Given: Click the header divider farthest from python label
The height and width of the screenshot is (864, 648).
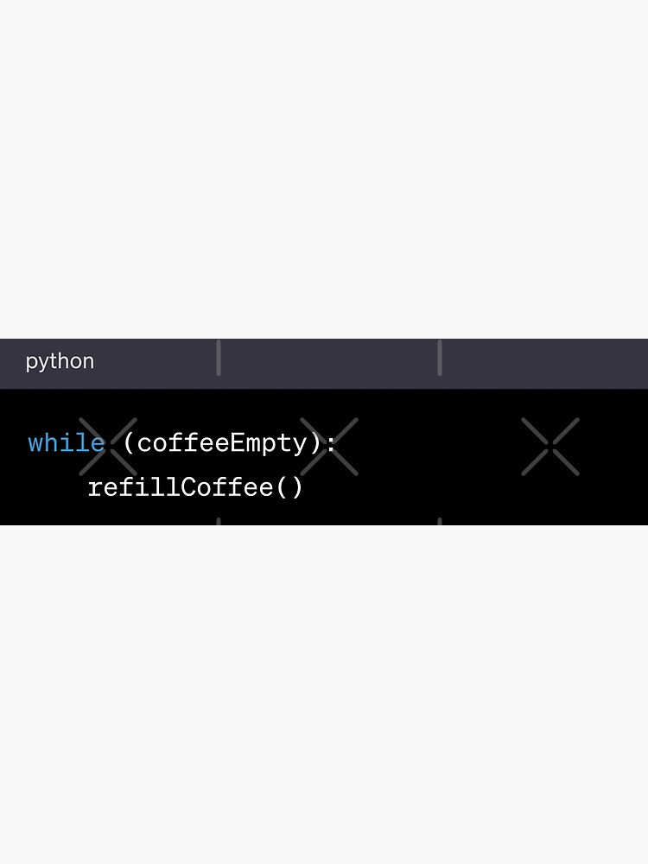Looking at the screenshot, I should [x=440, y=358].
